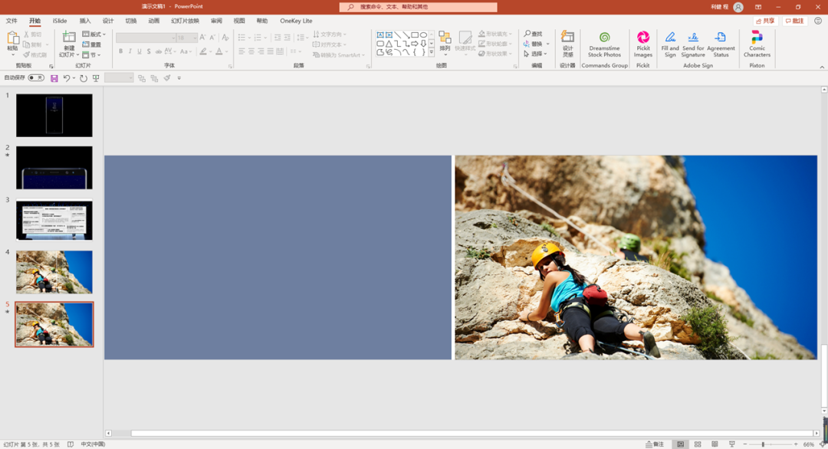This screenshot has height=449, width=828.
Task: Open the Select (选择) dropdown
Action: coord(535,54)
